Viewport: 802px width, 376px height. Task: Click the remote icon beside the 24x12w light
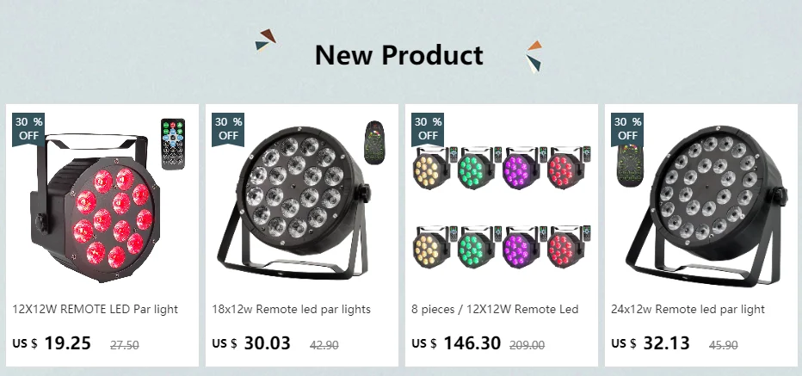pyautogui.click(x=629, y=166)
